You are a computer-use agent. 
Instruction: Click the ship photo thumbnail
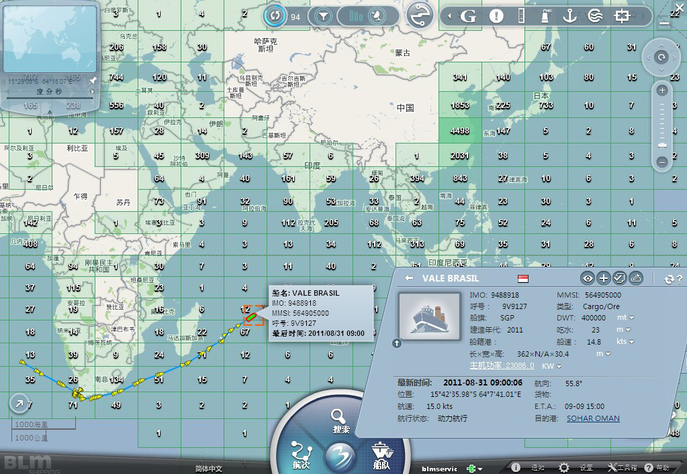429,316
